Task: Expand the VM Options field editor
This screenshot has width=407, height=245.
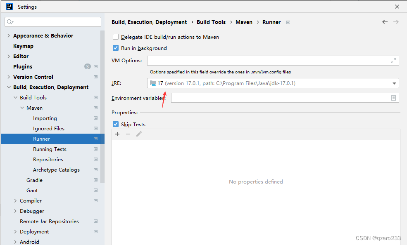Action: pyautogui.click(x=393, y=61)
